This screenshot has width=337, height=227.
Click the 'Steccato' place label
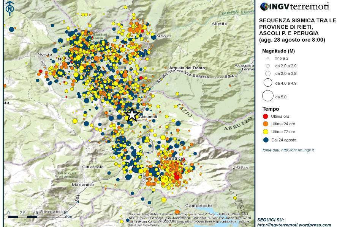50,211
